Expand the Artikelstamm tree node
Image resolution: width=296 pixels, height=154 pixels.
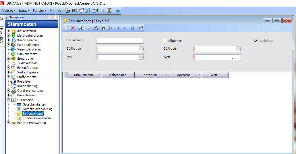click(x=9, y=31)
